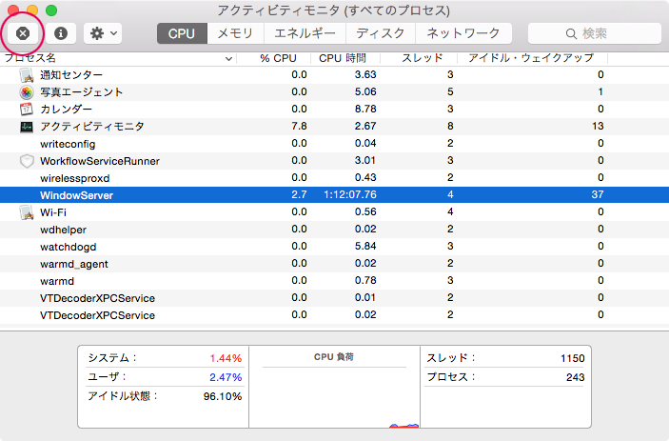Select the Wi-Fi process icon

(x=27, y=212)
